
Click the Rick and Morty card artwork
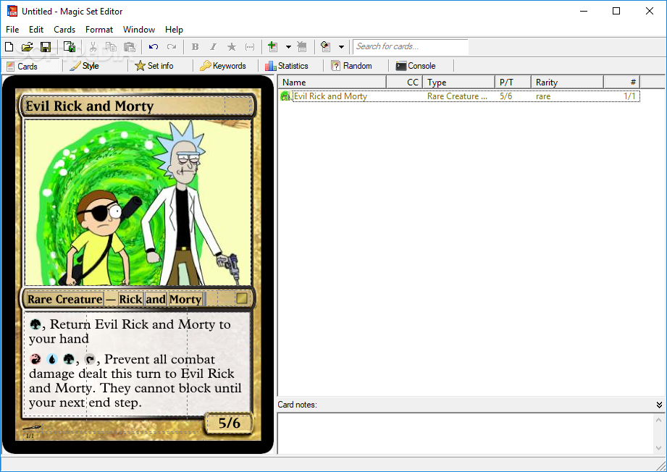tap(138, 203)
